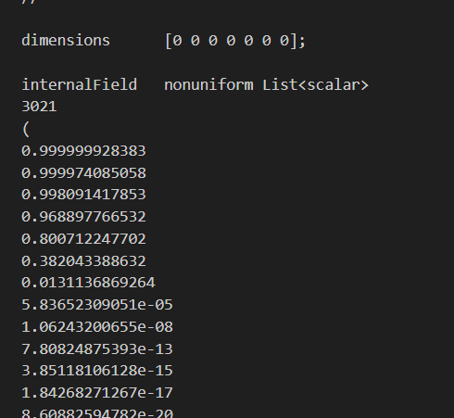Click the internalField keyword

click(x=80, y=84)
